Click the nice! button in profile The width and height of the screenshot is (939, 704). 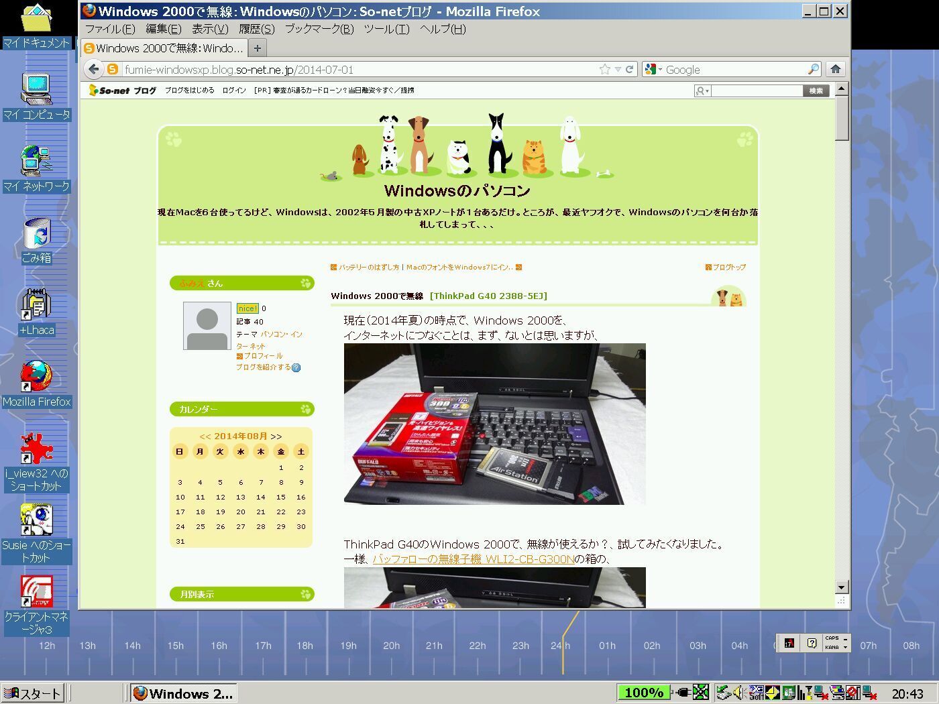click(247, 308)
